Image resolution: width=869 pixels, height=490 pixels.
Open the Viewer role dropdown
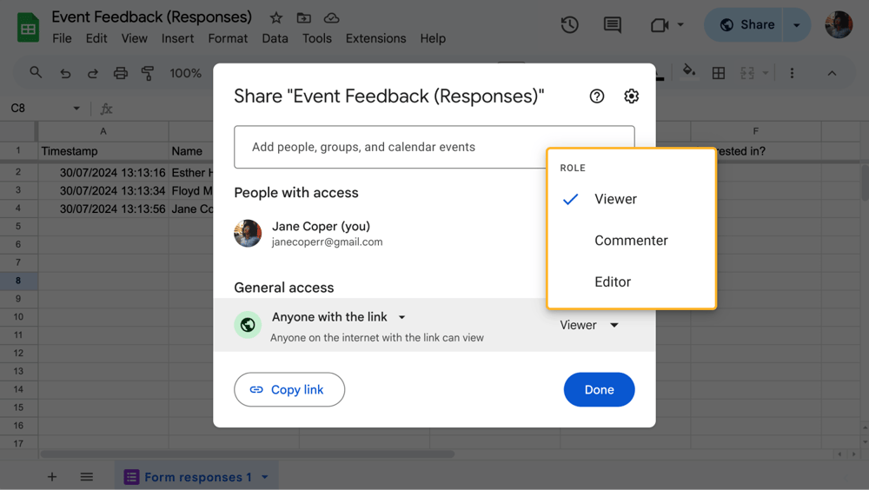click(589, 325)
